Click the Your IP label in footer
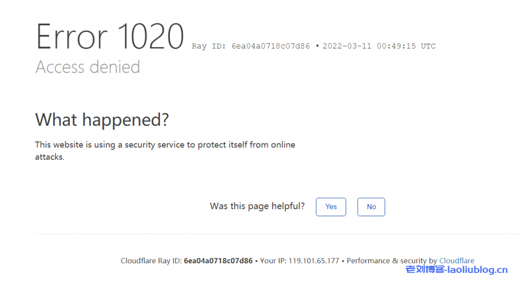The image size is (519, 286). tap(273, 261)
